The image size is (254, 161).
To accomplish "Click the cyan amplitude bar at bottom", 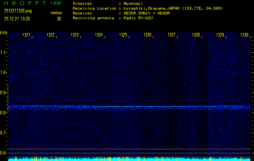I will tap(129, 159).
